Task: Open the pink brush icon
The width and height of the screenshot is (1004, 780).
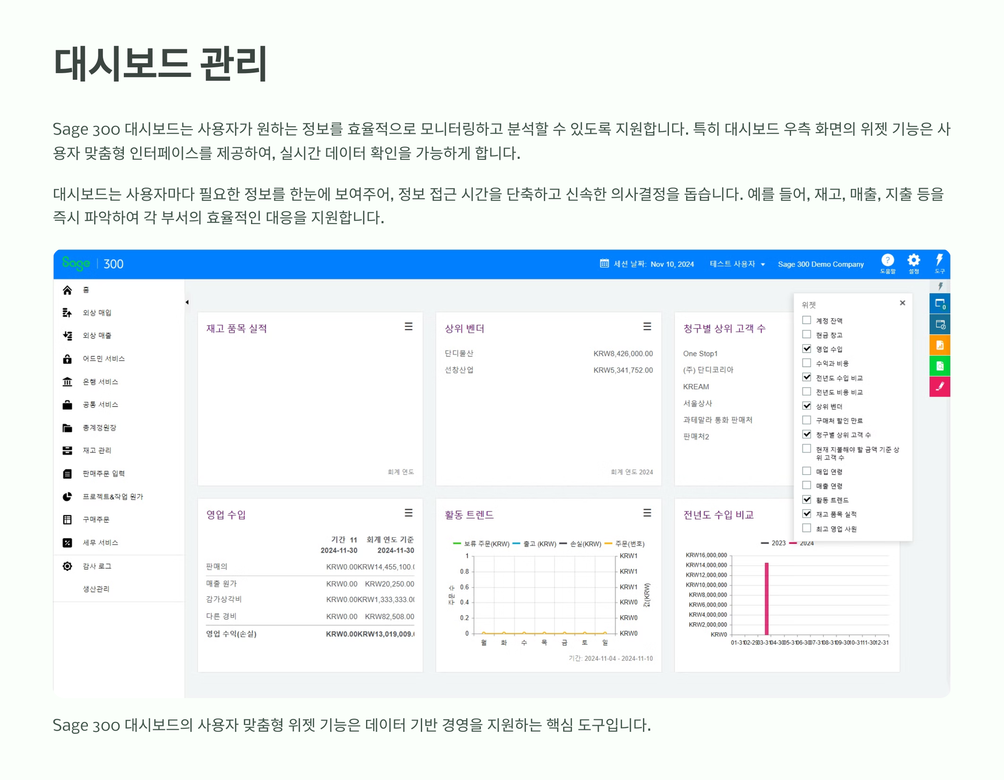Action: [x=940, y=387]
